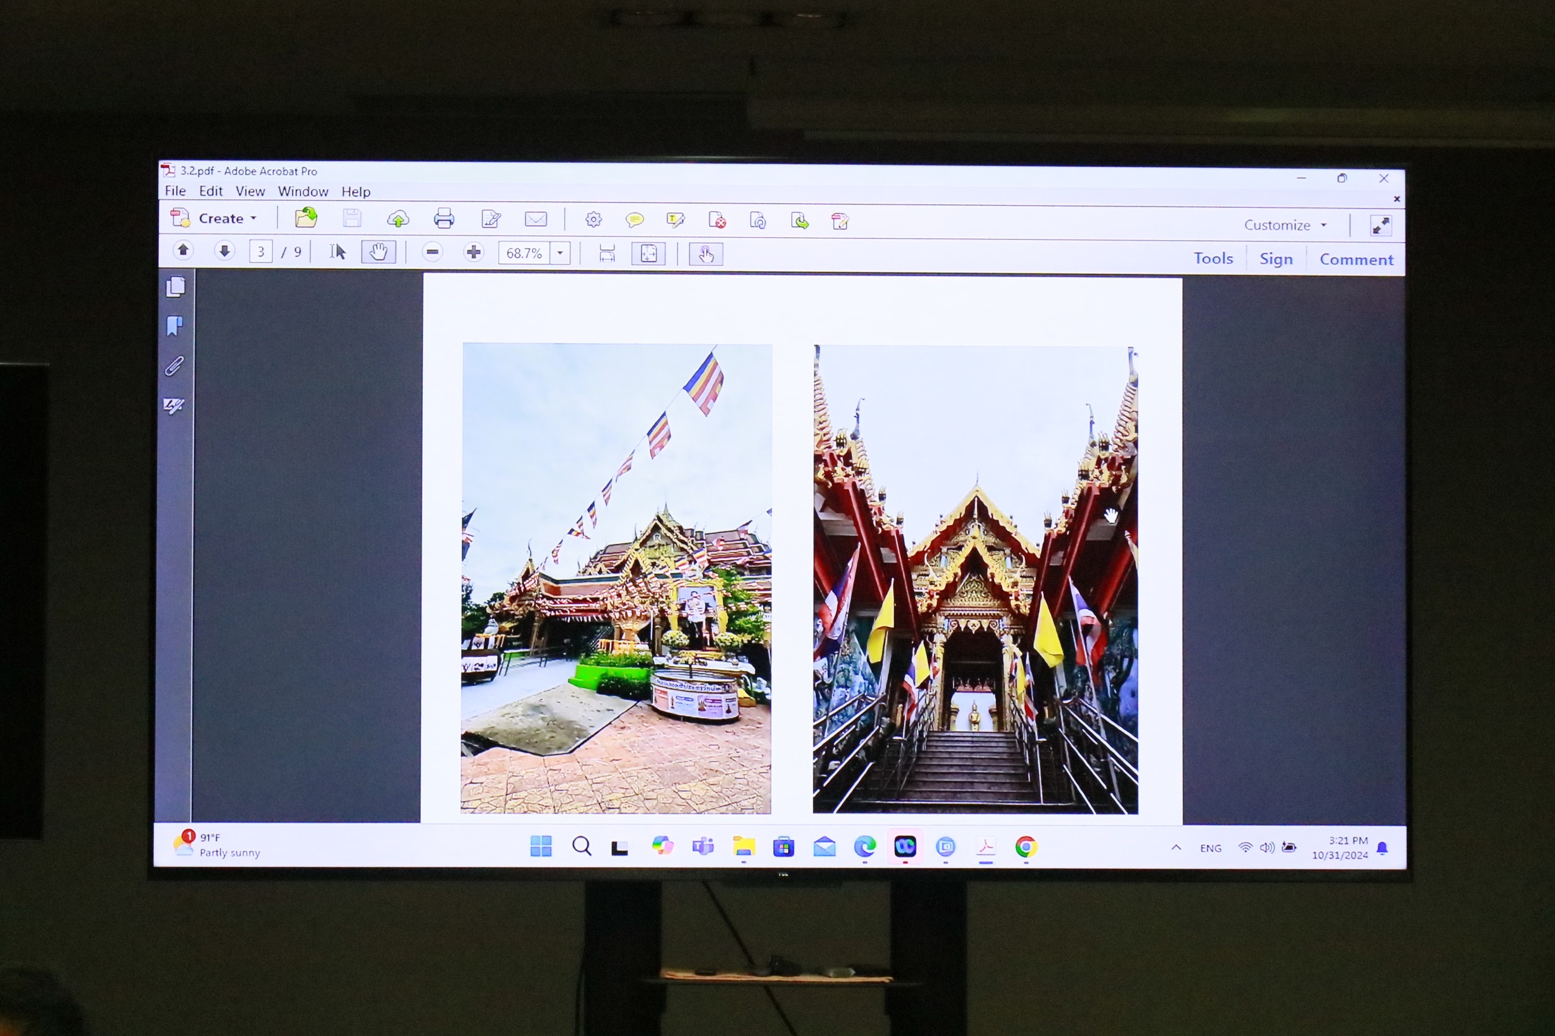Open File Explorer from taskbar

tap(743, 846)
